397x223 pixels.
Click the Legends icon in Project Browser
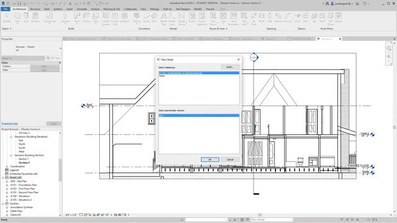tap(7, 170)
